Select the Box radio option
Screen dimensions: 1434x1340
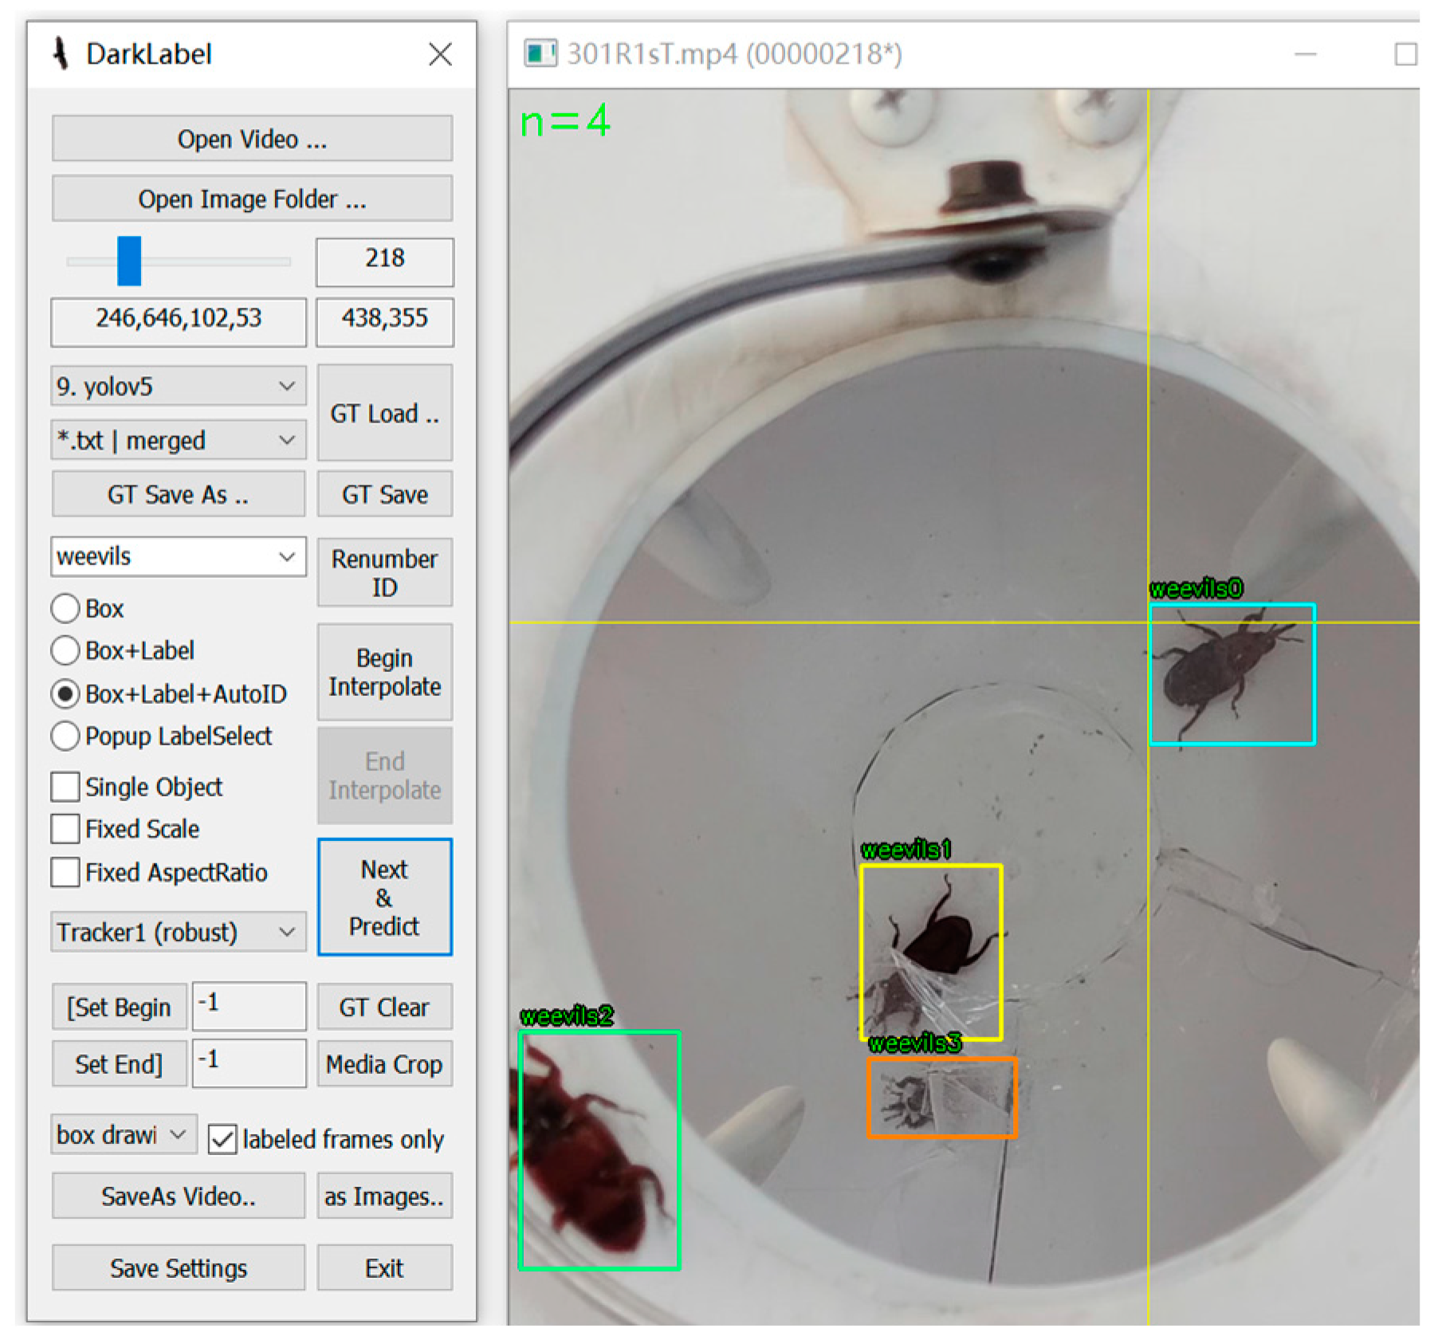[x=65, y=608]
